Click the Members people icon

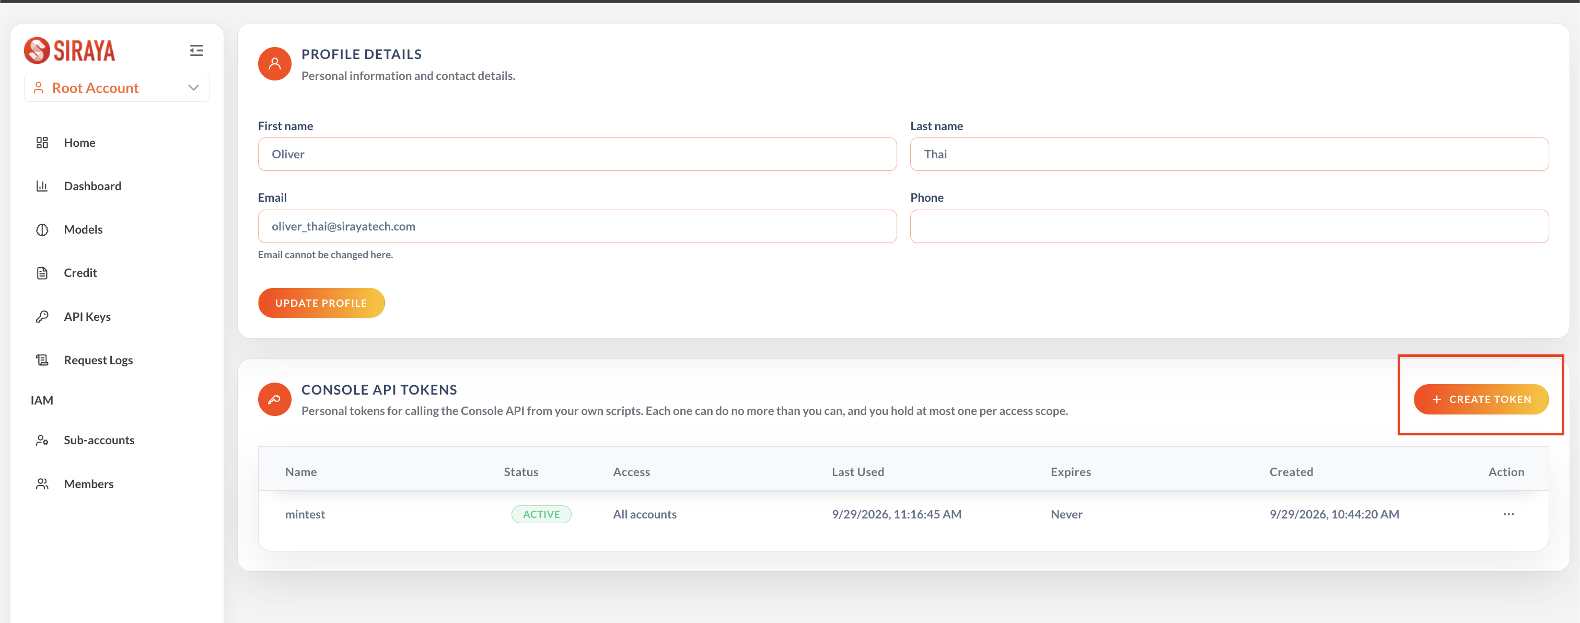[x=42, y=484]
